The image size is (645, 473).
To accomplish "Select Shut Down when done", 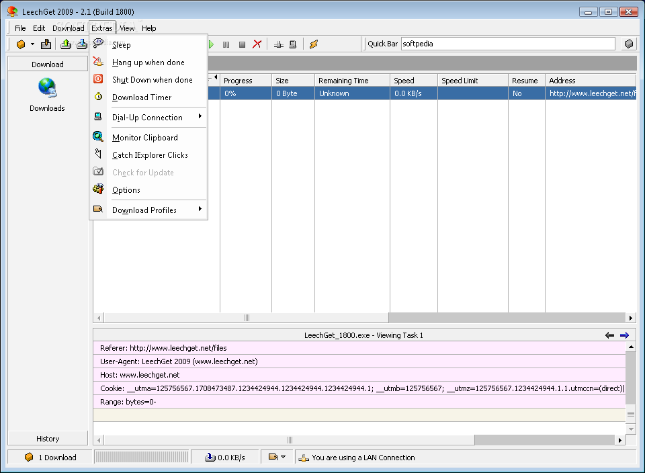I will 148,79.
